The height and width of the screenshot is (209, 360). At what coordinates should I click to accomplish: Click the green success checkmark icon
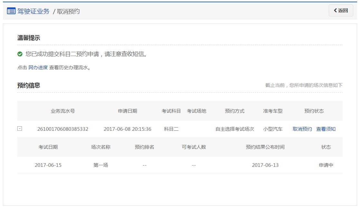(19, 54)
